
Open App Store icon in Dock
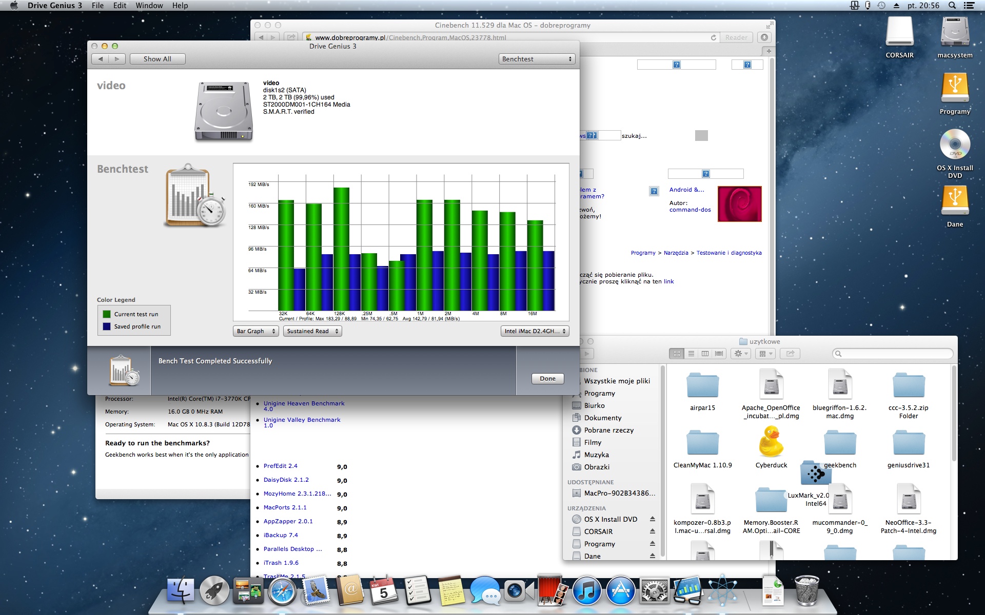point(620,591)
